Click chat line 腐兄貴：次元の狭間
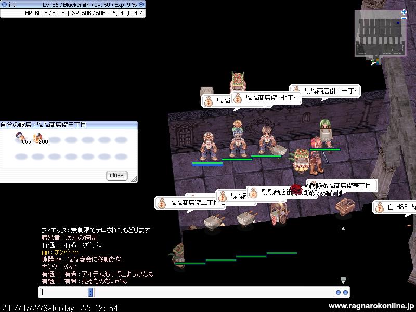The height and width of the screenshot is (312, 416). coord(69,238)
